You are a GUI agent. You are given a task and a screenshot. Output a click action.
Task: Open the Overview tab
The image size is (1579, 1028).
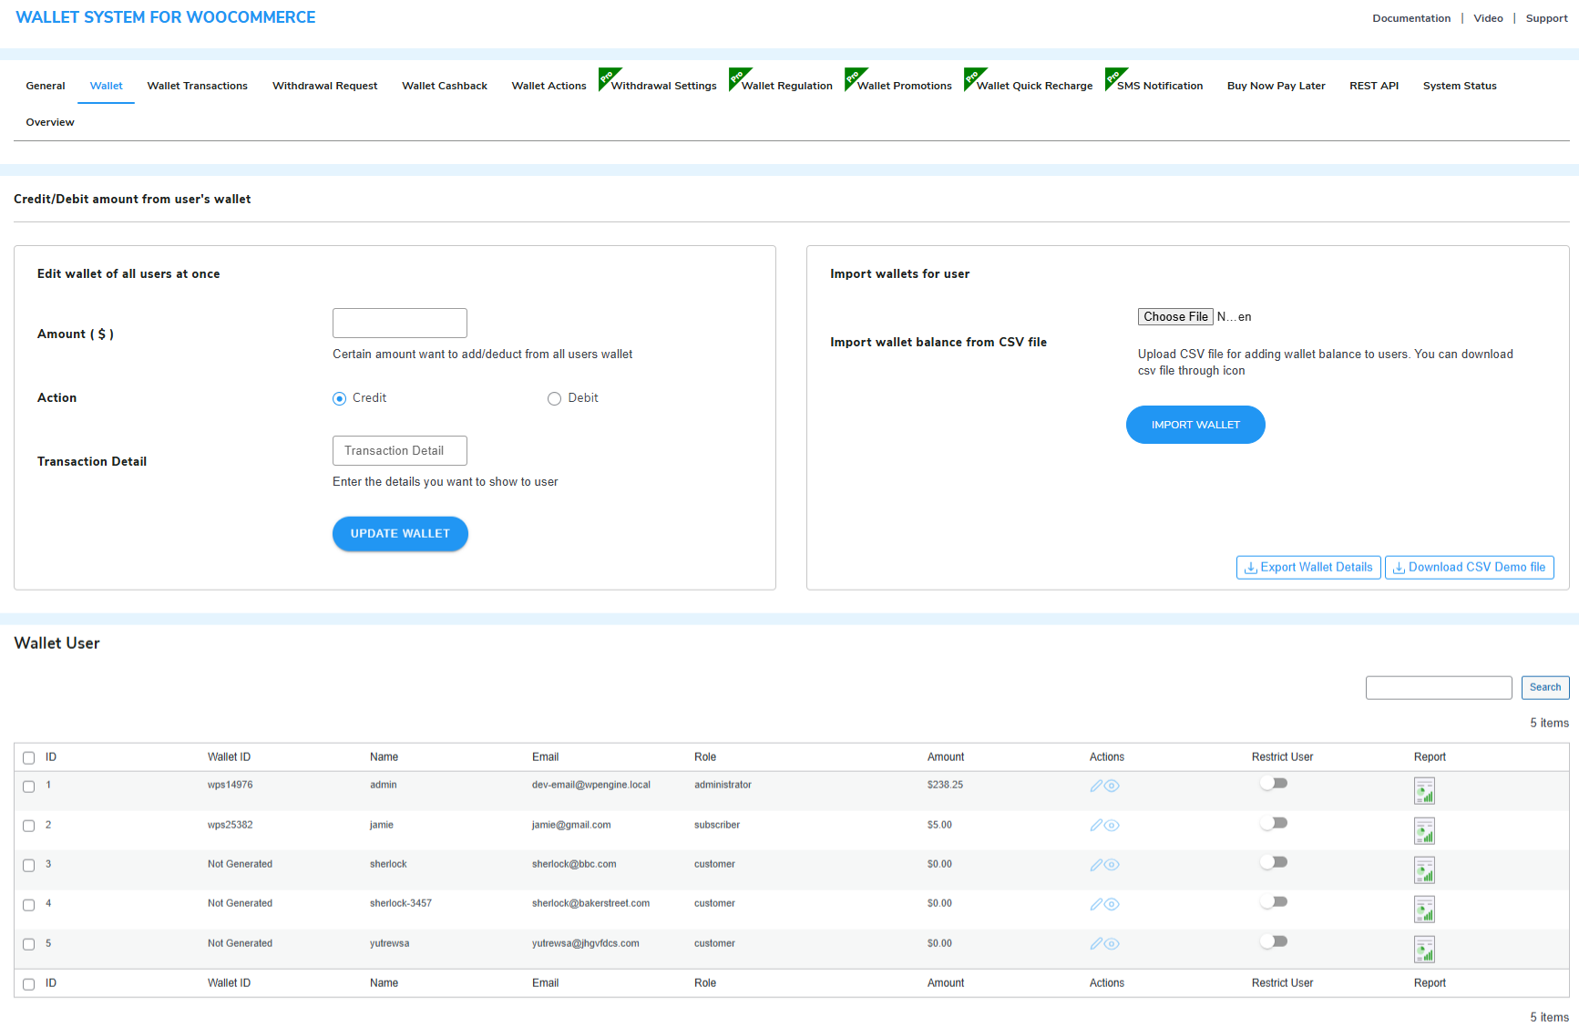click(x=50, y=122)
